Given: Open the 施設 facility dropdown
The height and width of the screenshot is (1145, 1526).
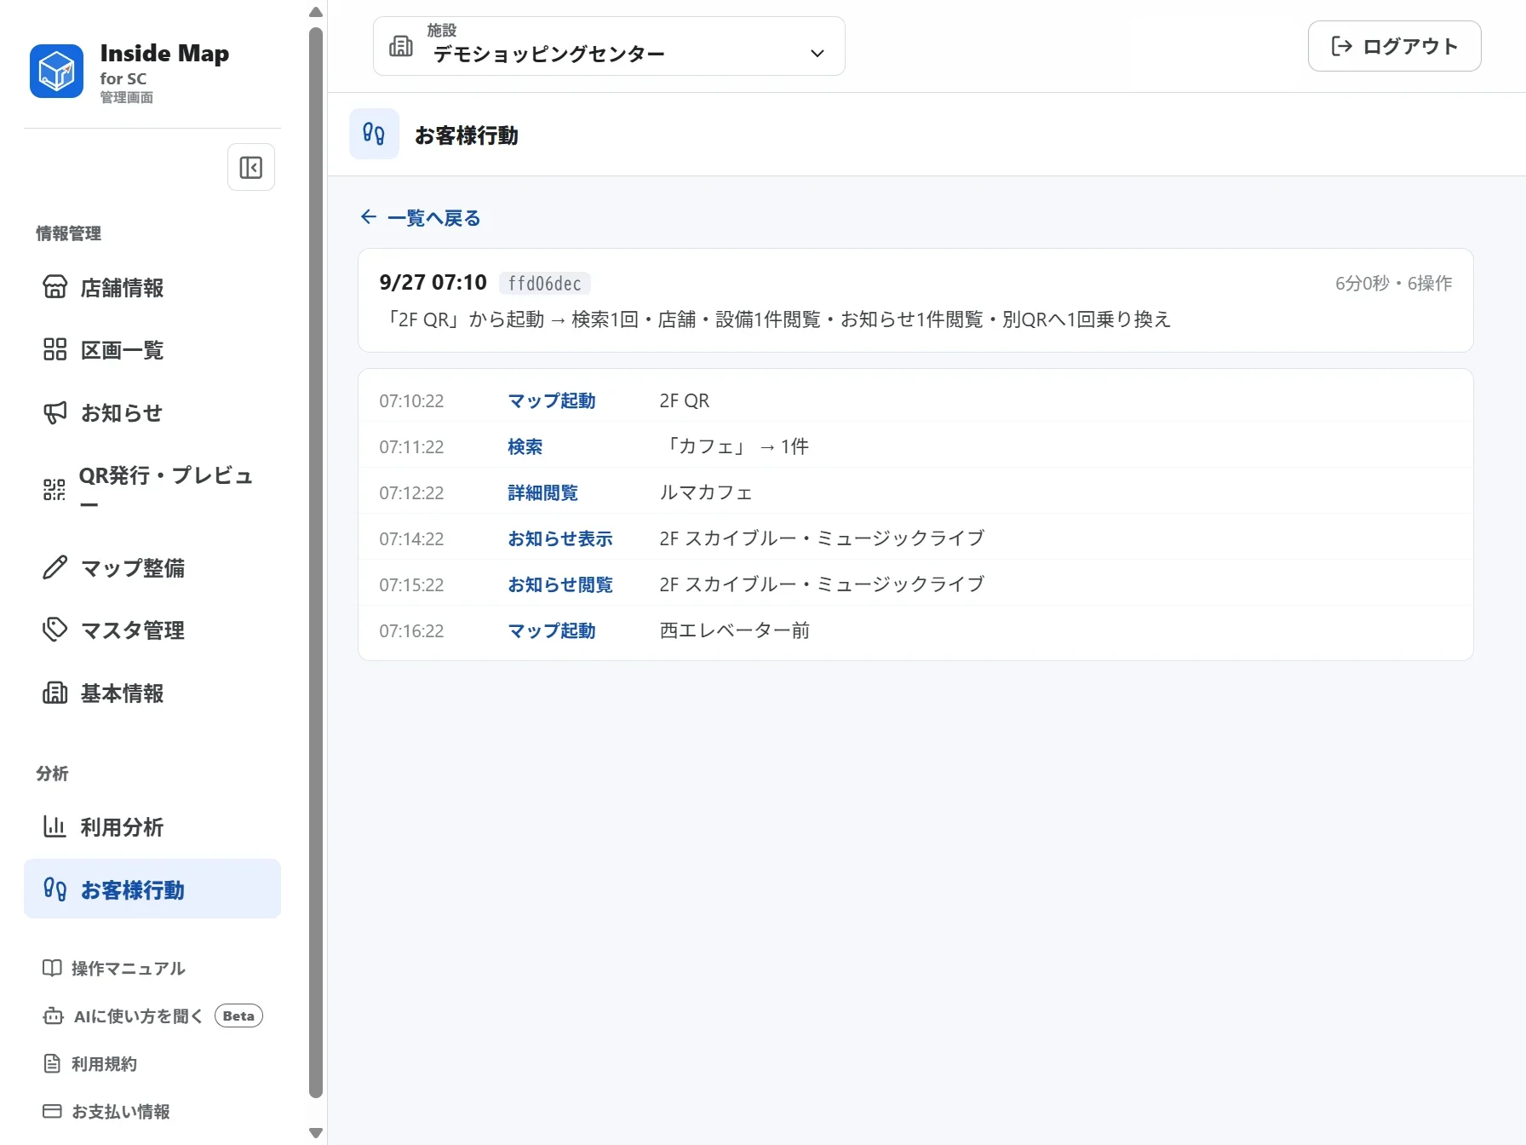Looking at the screenshot, I should 609,46.
